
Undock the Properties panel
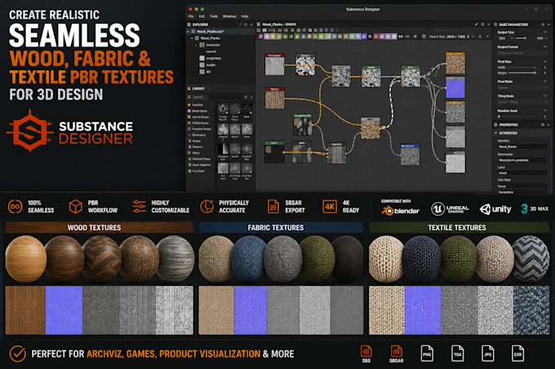543,125
